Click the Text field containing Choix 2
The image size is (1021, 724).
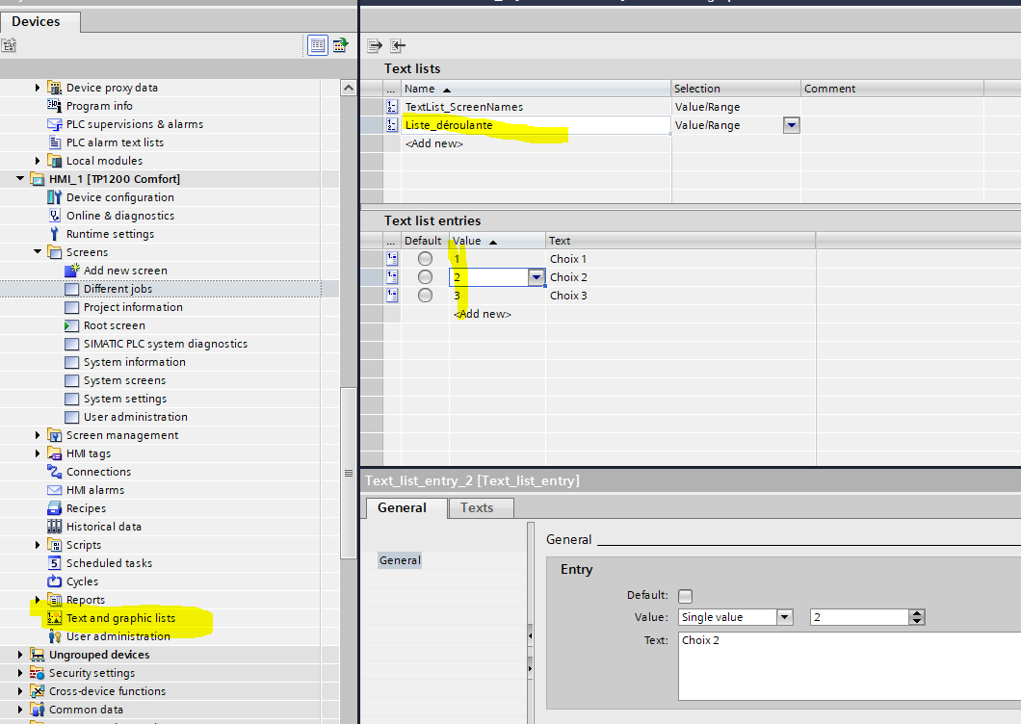pos(848,664)
